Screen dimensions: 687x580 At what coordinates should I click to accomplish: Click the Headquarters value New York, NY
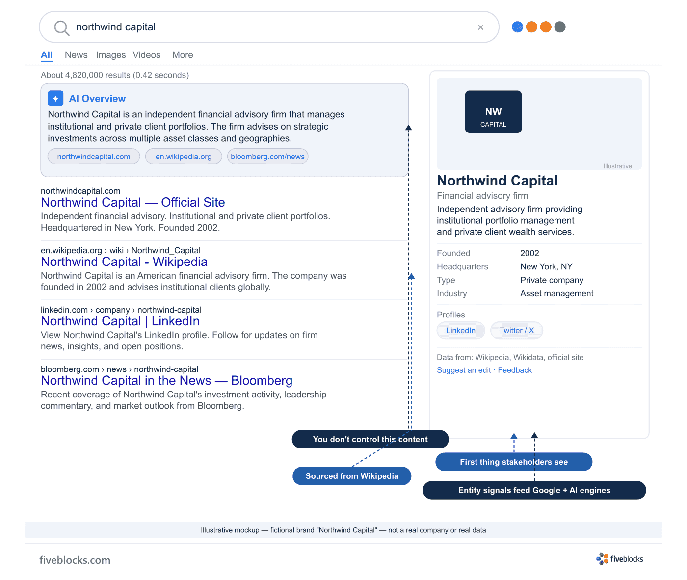[x=546, y=266]
